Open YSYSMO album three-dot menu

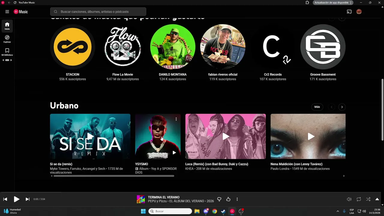(x=176, y=119)
